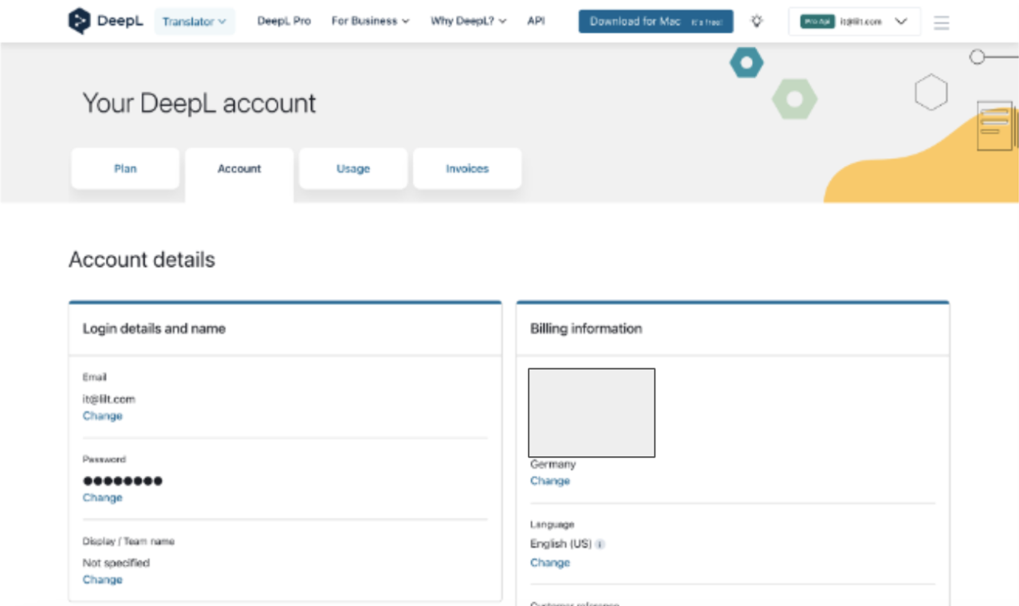
Task: Click the it@lilt.com email text
Action: (x=109, y=399)
